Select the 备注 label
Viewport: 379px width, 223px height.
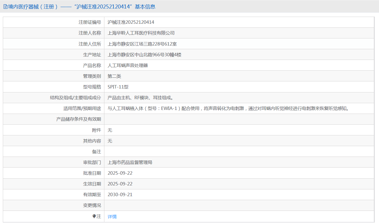(x=96, y=151)
